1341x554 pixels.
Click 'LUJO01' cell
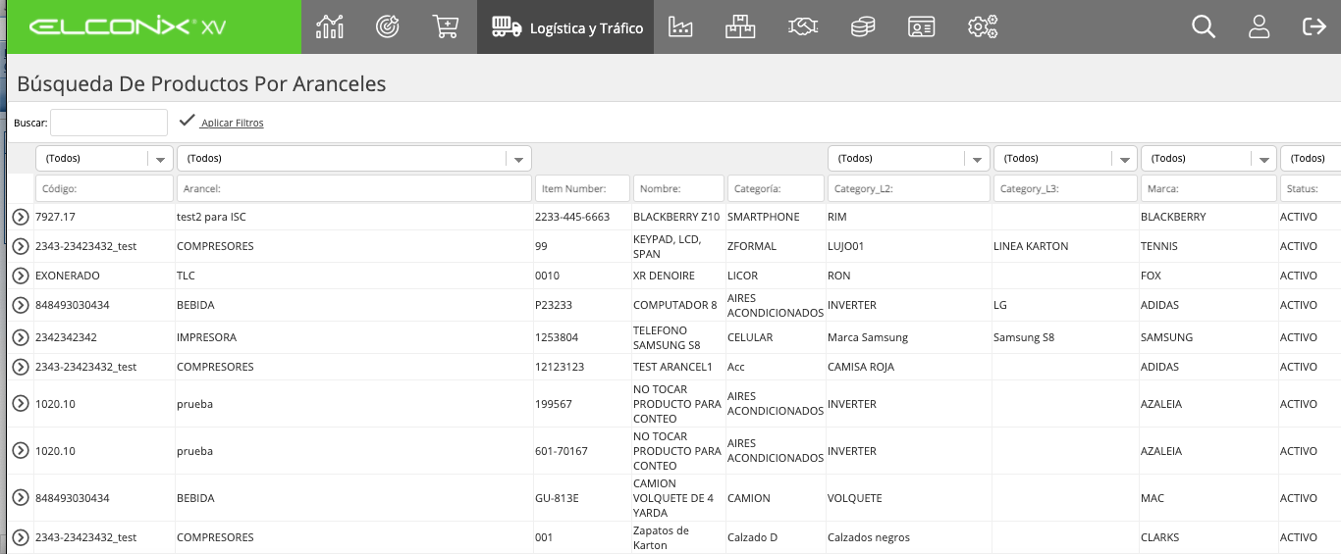coord(846,246)
